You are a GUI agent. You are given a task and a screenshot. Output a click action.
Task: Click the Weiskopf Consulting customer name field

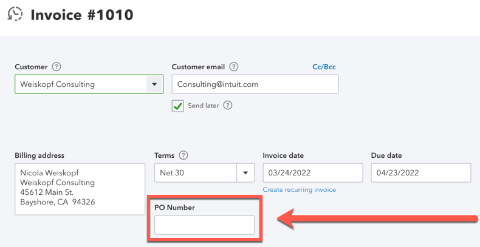[79, 84]
